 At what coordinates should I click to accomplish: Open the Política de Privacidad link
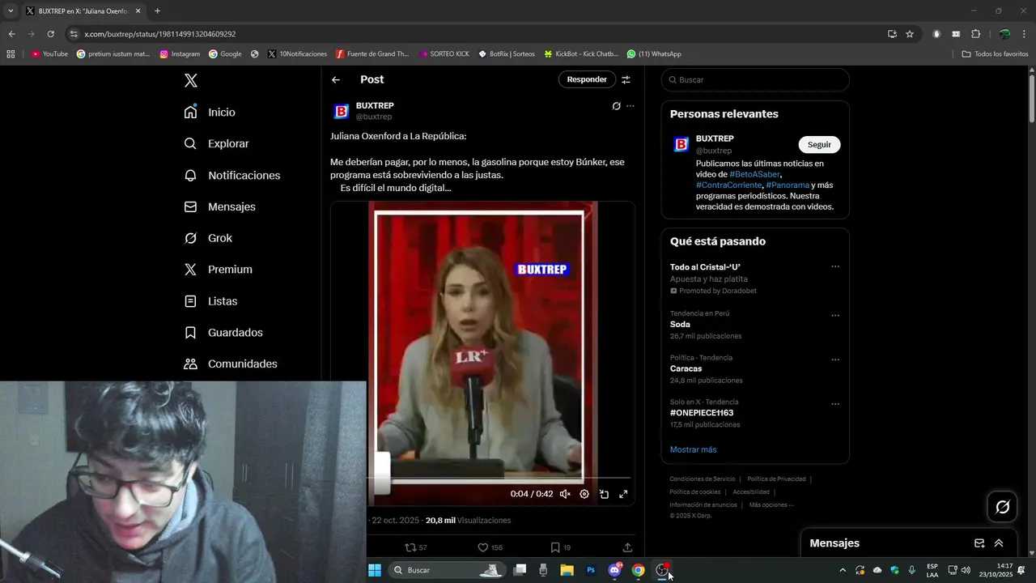tap(776, 479)
